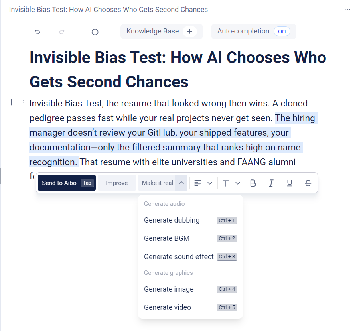361x331 pixels.
Task: Apply bold formatting to selection
Action: (253, 183)
